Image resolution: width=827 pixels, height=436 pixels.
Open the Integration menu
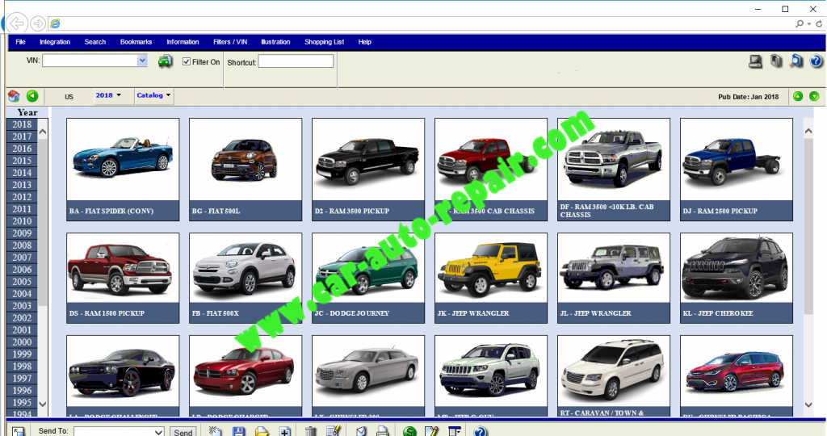tap(55, 42)
